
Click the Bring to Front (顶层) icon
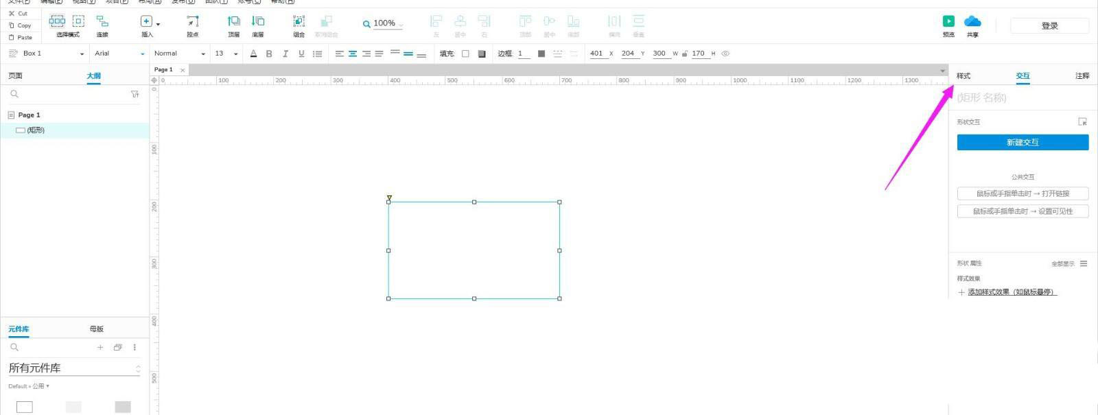(x=234, y=22)
